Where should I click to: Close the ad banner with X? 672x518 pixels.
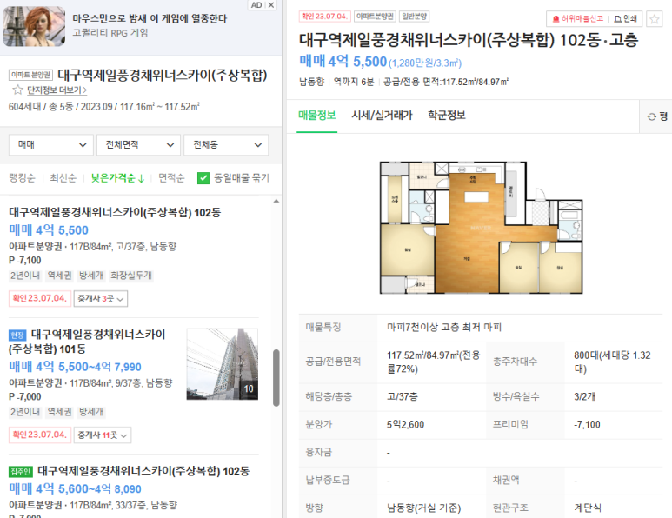coord(271,5)
